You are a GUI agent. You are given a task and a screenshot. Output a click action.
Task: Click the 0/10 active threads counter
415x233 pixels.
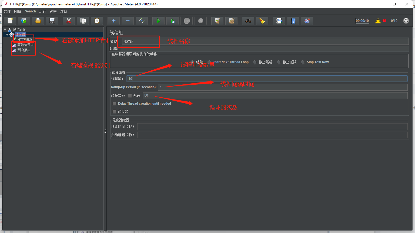pyautogui.click(x=394, y=21)
